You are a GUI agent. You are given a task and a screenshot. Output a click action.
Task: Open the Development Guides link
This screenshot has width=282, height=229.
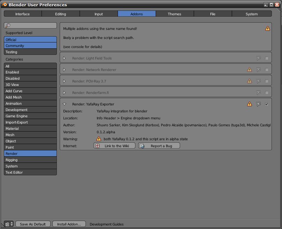coord(106,224)
